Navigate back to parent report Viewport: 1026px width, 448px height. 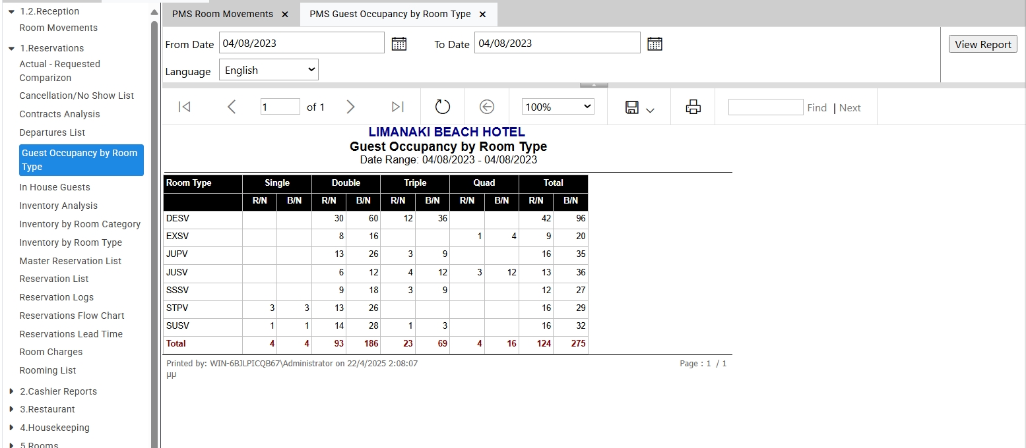pyautogui.click(x=487, y=107)
